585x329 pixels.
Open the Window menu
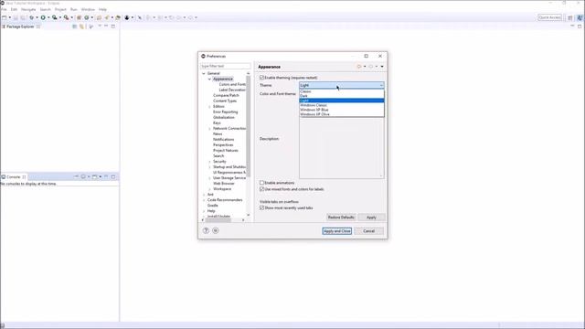point(88,9)
